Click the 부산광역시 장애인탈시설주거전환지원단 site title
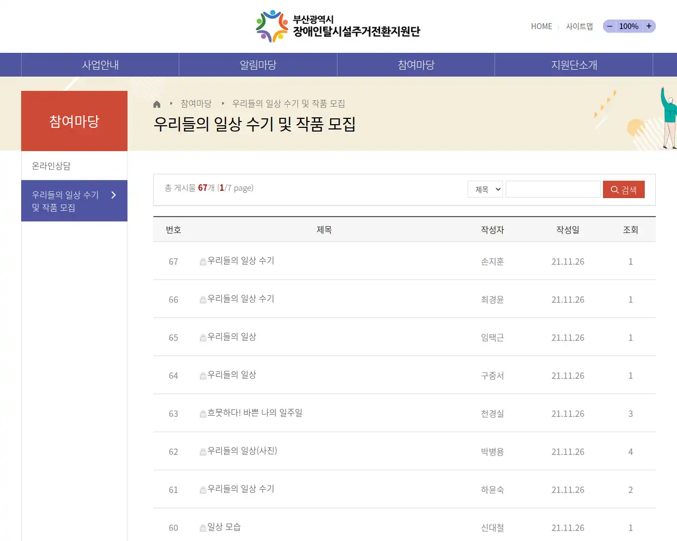The height and width of the screenshot is (541, 677). click(356, 26)
